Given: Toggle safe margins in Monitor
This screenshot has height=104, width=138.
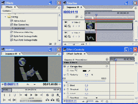Looking at the screenshot, I should (53, 95).
